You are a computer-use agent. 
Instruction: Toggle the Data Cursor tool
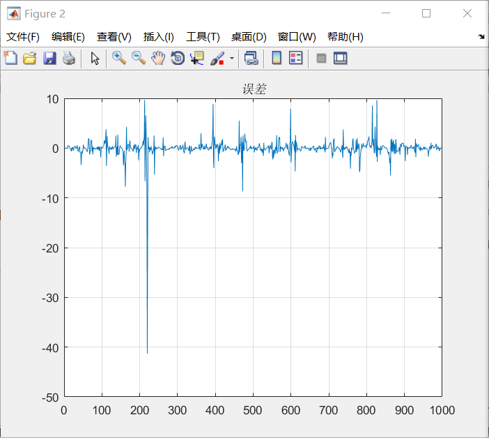[x=197, y=59]
